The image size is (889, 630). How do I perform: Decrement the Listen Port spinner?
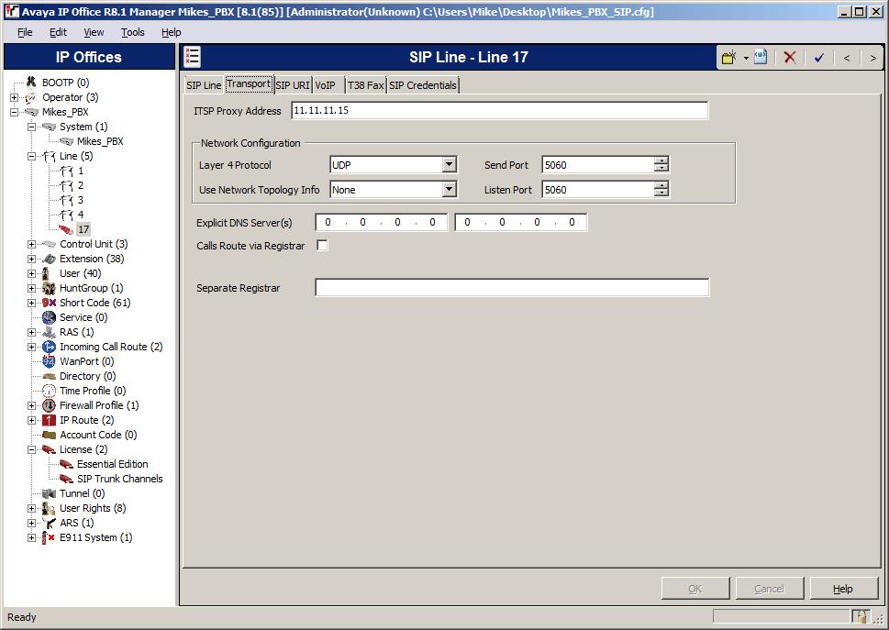(661, 193)
